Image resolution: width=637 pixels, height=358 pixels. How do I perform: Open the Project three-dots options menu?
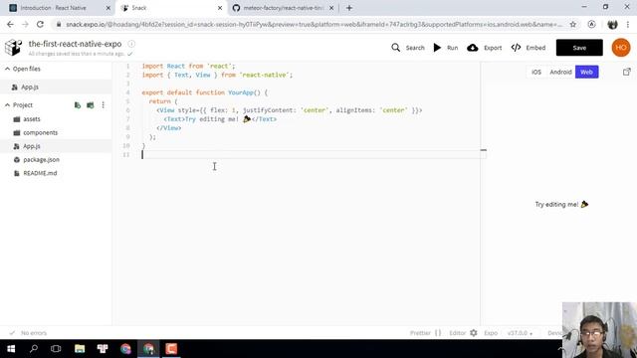pyautogui.click(x=104, y=105)
